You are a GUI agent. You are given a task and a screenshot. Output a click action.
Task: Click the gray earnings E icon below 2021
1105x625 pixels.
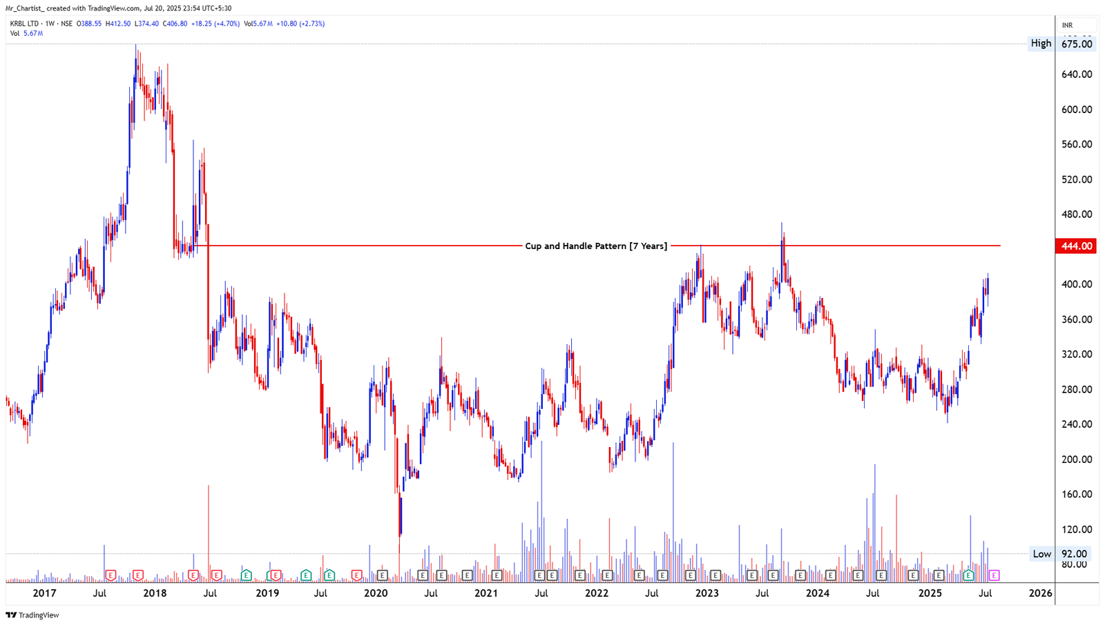[496, 575]
